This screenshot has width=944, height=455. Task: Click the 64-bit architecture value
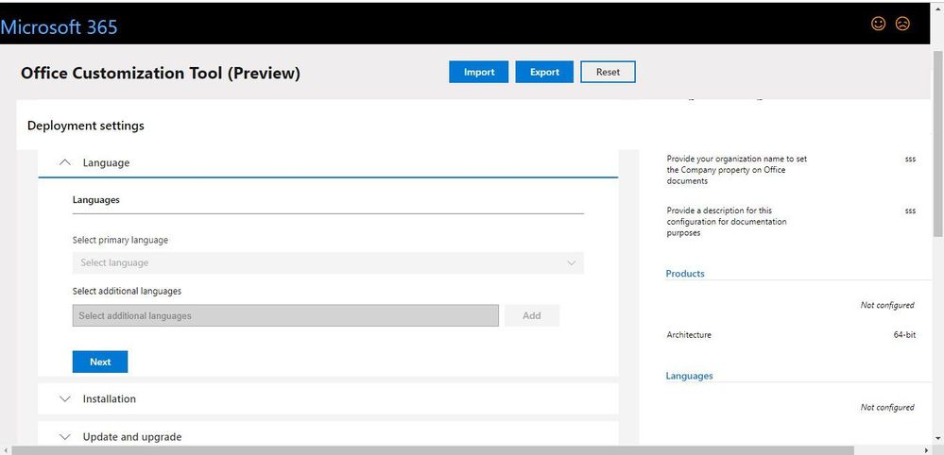point(904,335)
